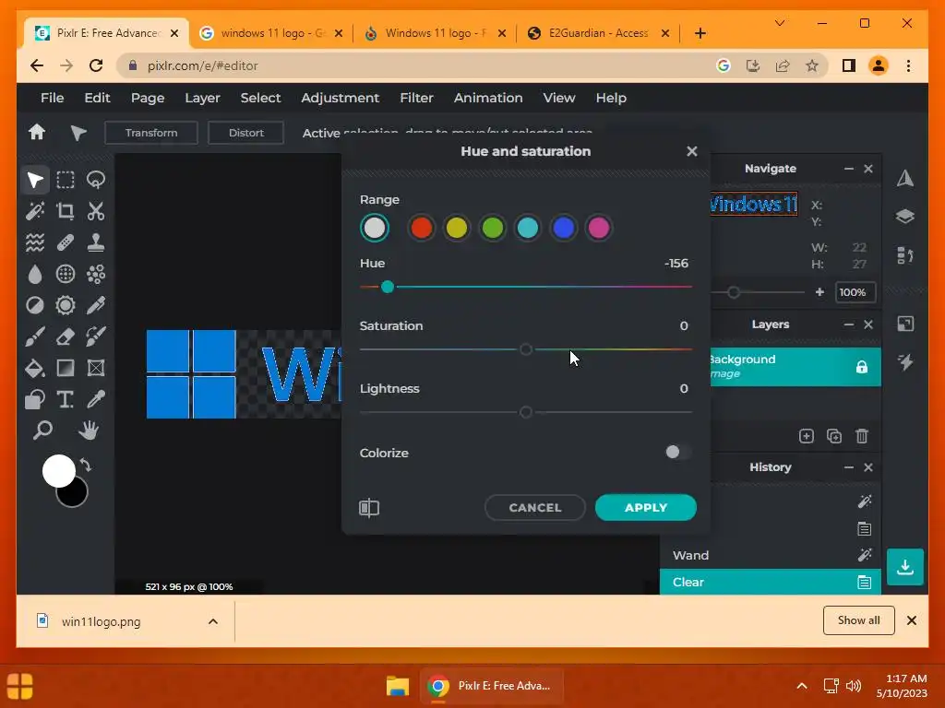Collapse the History panel
The image size is (945, 708).
849,467
